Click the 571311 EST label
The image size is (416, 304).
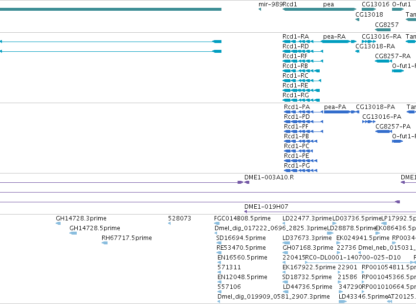coord(229,267)
